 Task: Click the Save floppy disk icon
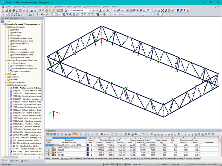[17, 10]
